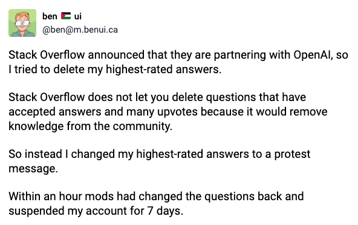This screenshot has height=225, width=358.
Task: Click the word "partnering" in the first sentence
Action: pos(239,55)
